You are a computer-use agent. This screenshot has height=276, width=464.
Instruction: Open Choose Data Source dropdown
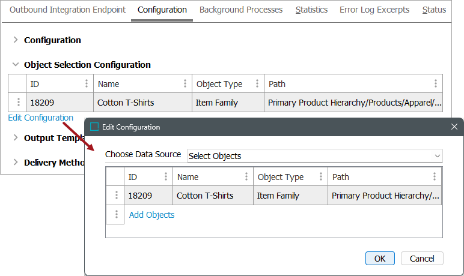[x=315, y=156]
